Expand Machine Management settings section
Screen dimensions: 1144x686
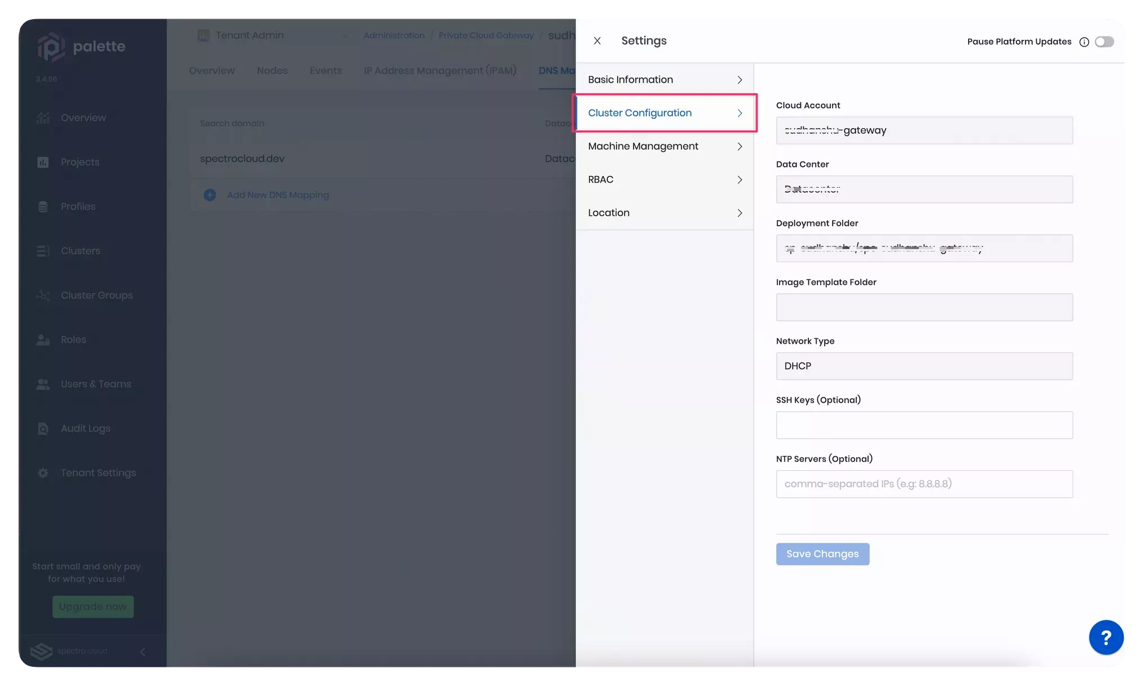tap(663, 146)
